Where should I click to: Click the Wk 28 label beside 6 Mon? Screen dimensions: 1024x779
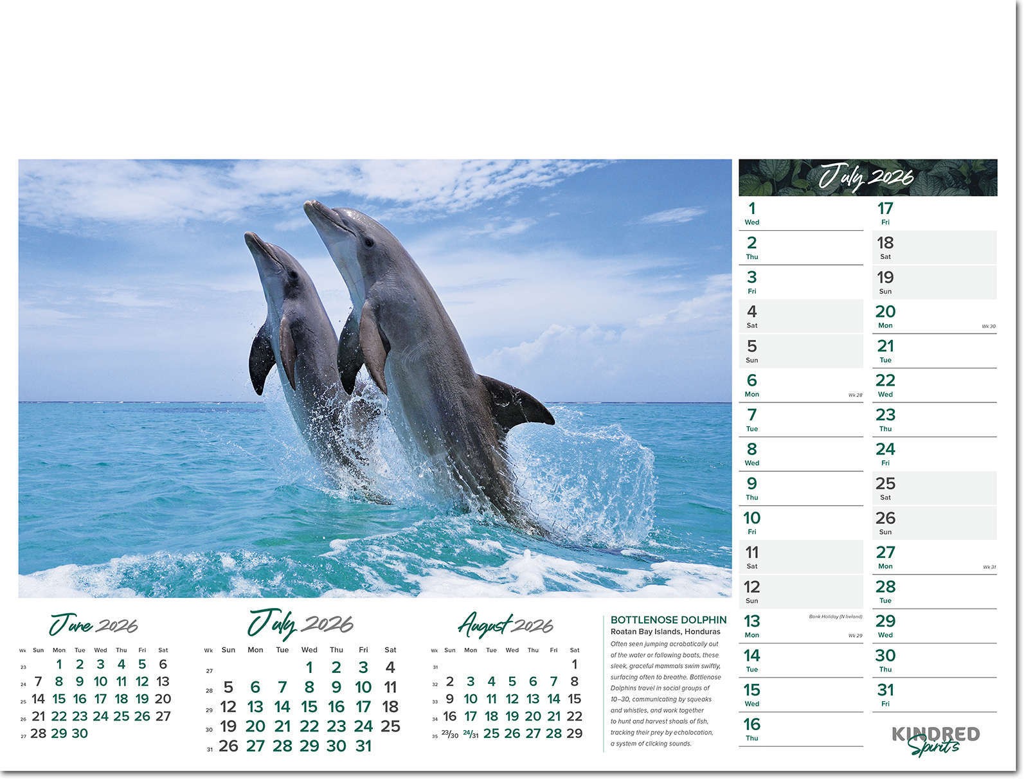(855, 395)
